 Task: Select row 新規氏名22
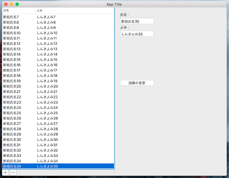58,97
